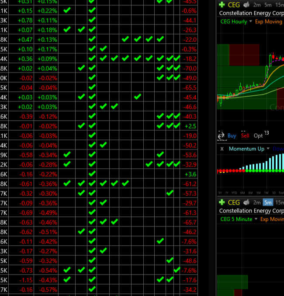Image resolution: width=284 pixels, height=296 pixels.
Task: Click the Opt button
Action: coord(258,136)
